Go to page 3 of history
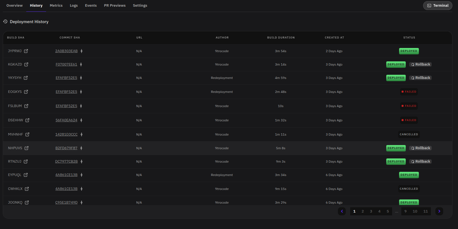The height and width of the screenshot is (229, 458). click(371, 211)
